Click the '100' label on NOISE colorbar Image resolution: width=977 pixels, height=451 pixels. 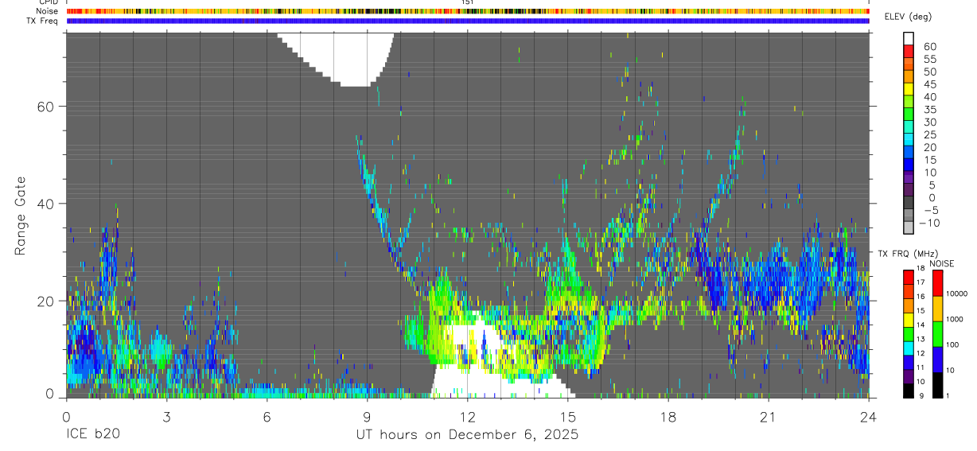tap(953, 345)
